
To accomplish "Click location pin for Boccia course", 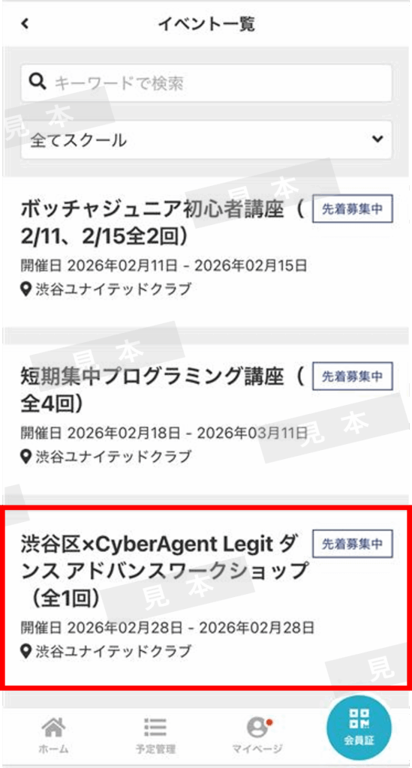I will (x=26, y=289).
